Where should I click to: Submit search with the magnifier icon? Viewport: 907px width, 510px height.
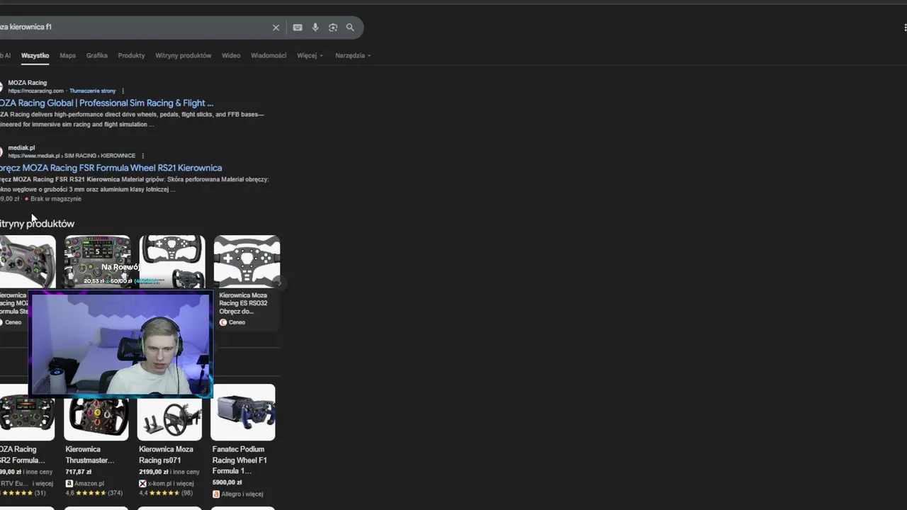click(x=350, y=28)
